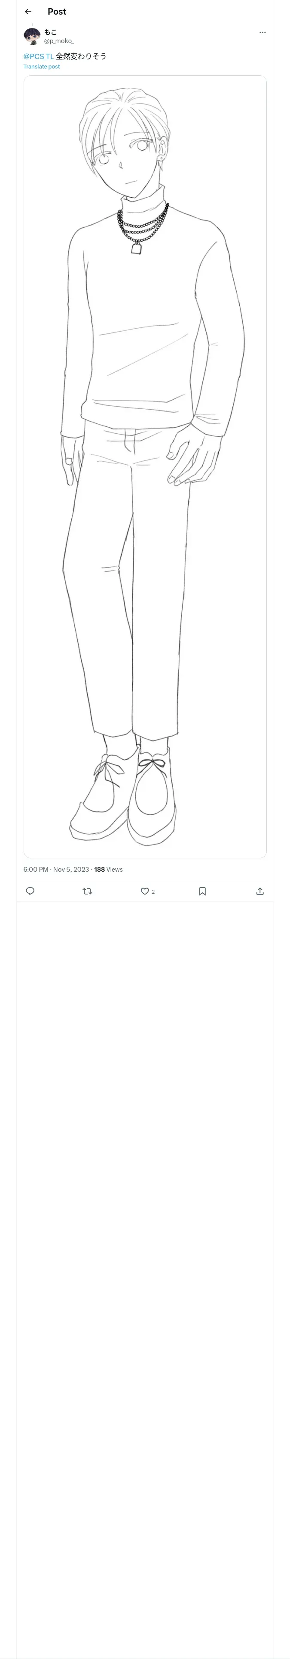Click the repost arrows icon

click(x=88, y=891)
